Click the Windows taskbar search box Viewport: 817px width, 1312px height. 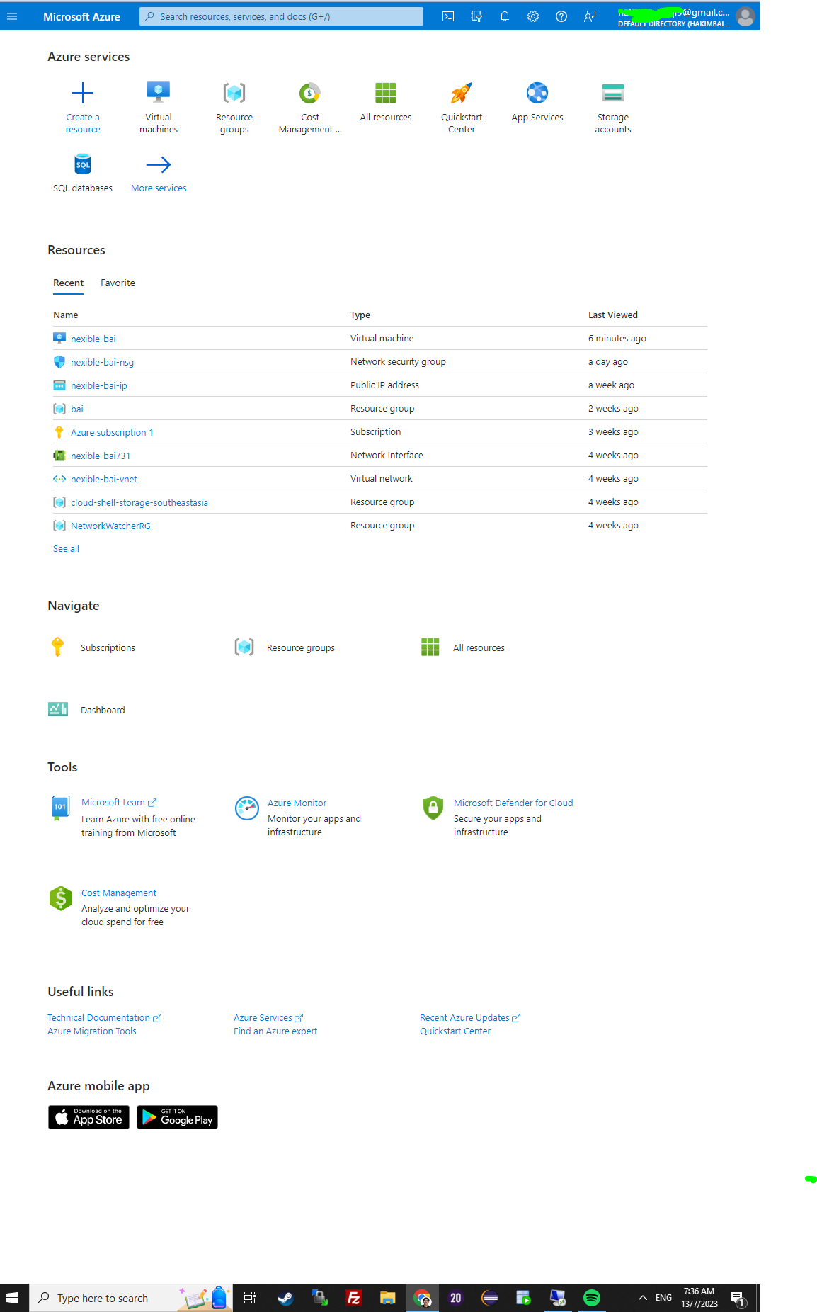coord(131,1298)
